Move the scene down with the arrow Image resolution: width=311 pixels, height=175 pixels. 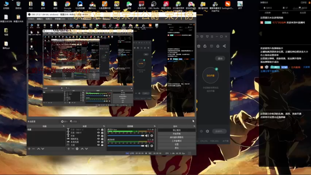click(43, 149)
